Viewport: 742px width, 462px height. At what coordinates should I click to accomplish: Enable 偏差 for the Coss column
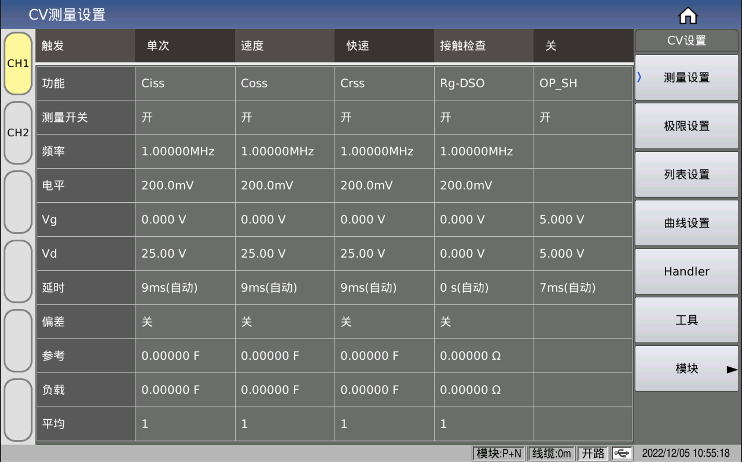coord(285,321)
